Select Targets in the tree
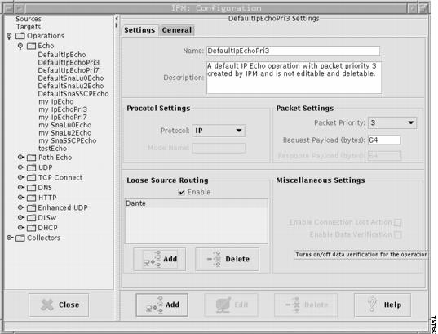This screenshot has height=334, width=438. [x=29, y=27]
